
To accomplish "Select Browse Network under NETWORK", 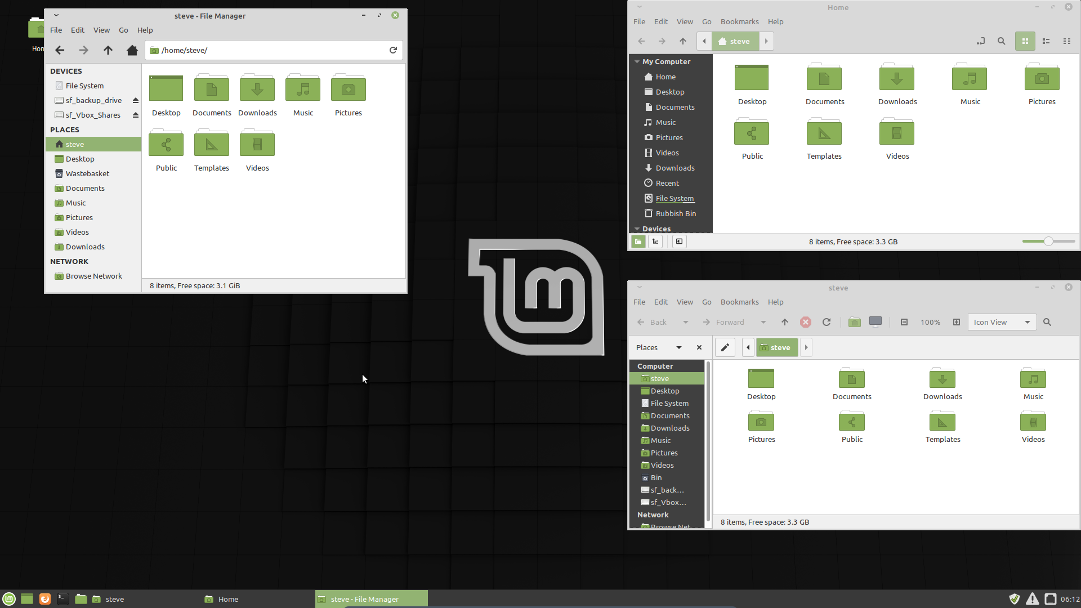I will [x=93, y=276].
